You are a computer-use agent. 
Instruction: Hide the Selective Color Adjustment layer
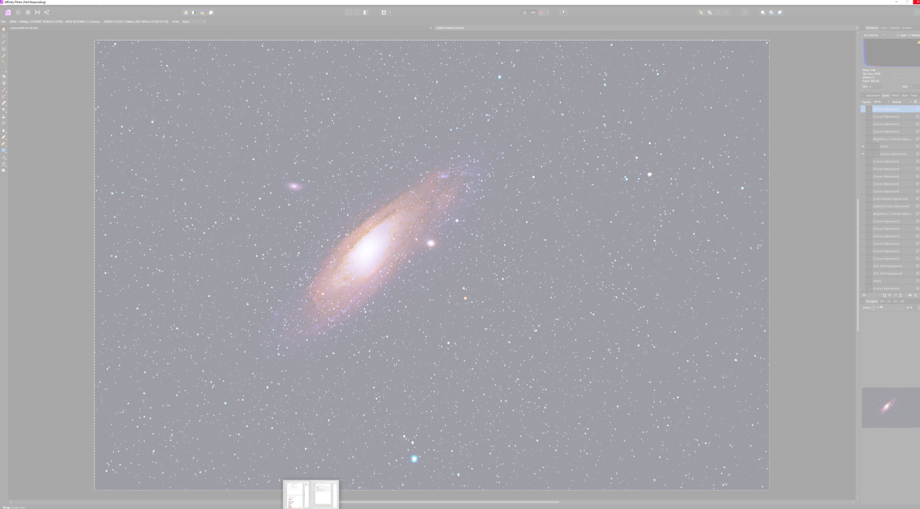pyautogui.click(x=918, y=207)
